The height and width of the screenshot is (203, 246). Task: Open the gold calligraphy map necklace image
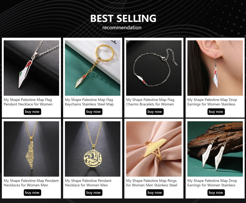click(31, 149)
